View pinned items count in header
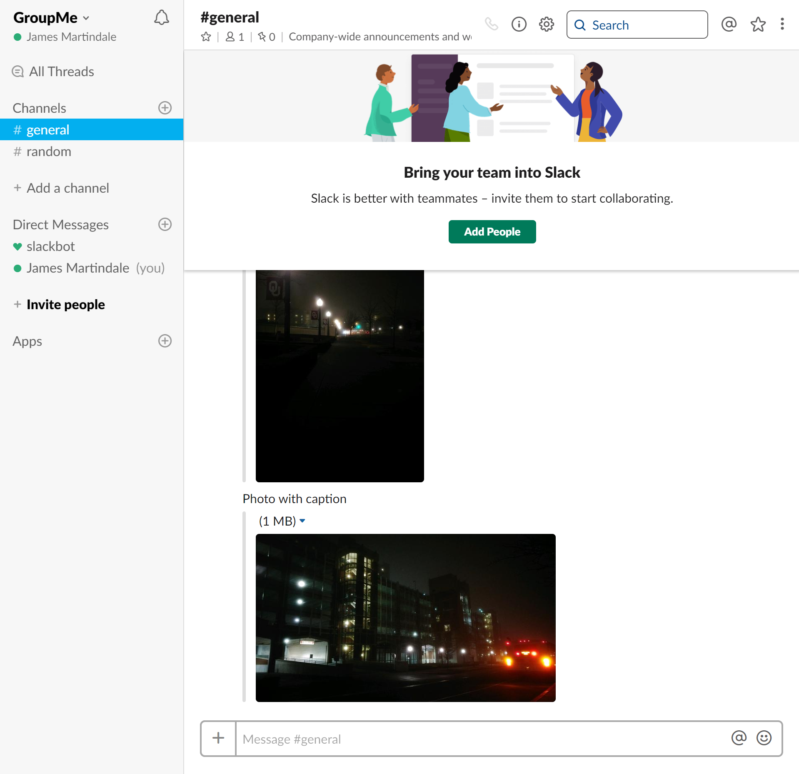Screen dimensions: 799x774 click(267, 37)
